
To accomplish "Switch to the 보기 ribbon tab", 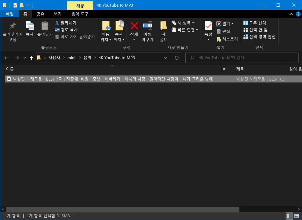I will coord(58,14).
